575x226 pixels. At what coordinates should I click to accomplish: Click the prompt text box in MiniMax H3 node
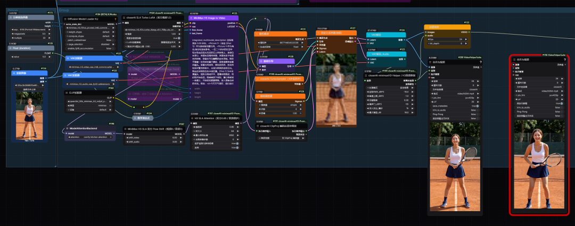coord(214,62)
